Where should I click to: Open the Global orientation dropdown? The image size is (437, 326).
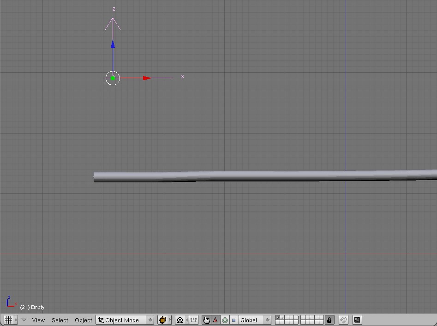coord(255,320)
